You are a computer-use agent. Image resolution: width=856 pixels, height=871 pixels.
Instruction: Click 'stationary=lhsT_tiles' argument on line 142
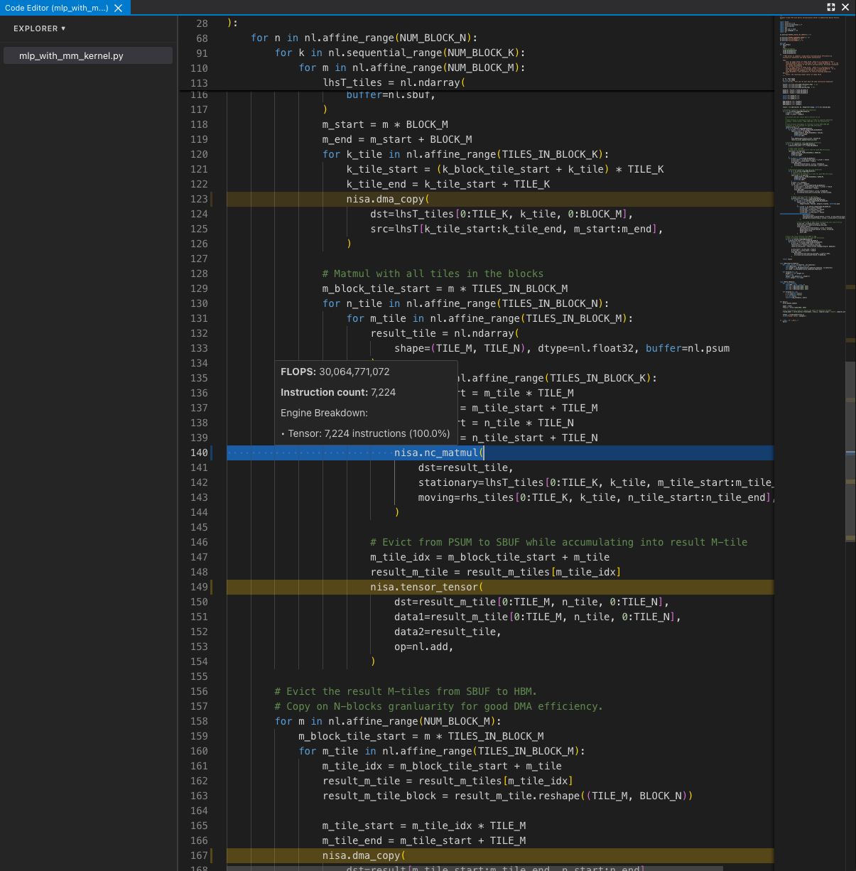tap(481, 482)
